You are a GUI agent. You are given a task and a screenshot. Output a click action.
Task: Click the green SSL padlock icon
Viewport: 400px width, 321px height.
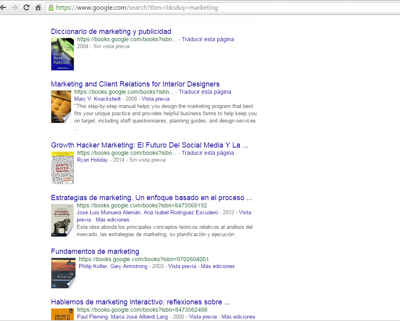(x=51, y=7)
